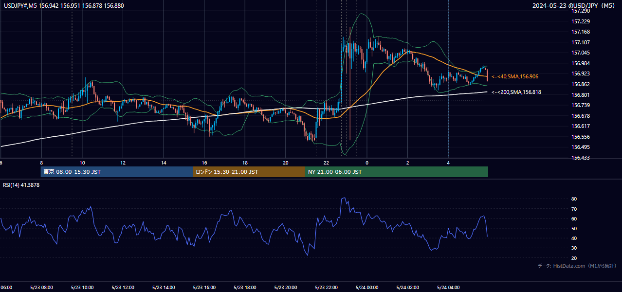Click price axis value 156.678

point(580,116)
